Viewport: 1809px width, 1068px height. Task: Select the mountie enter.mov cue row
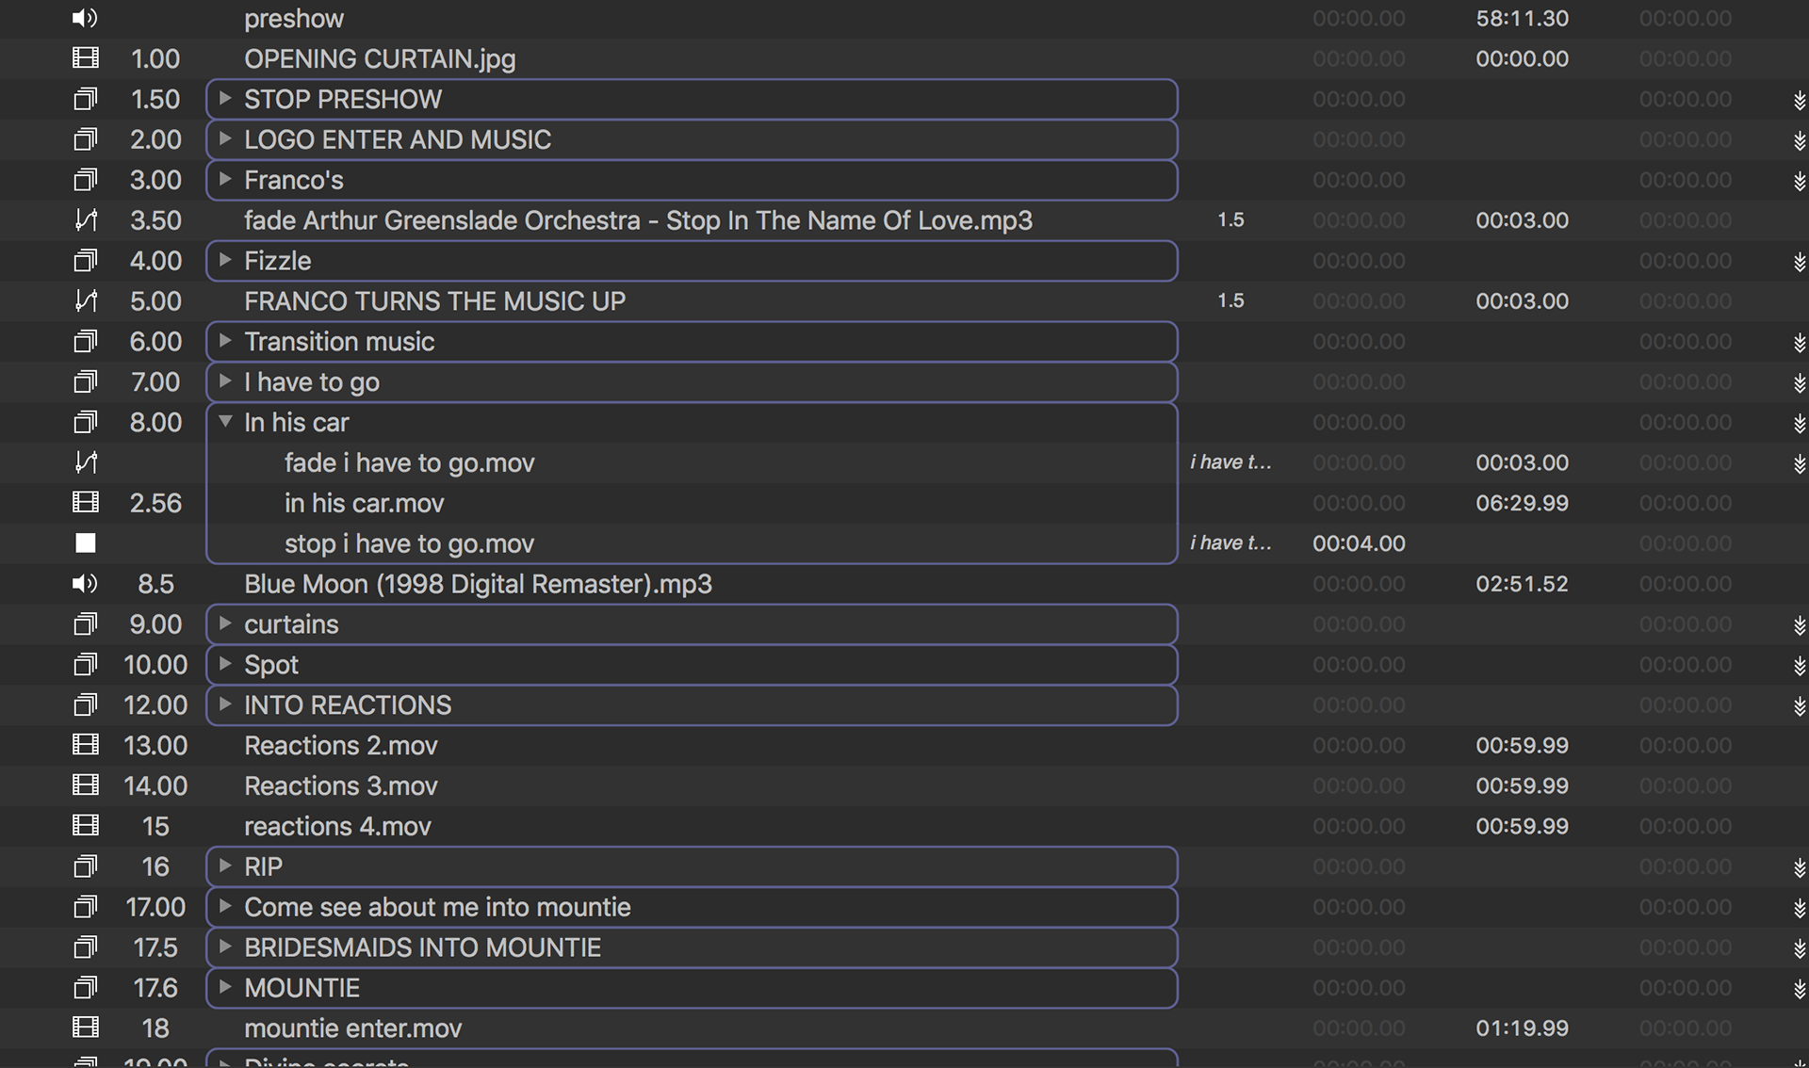pyautogui.click(x=352, y=1028)
